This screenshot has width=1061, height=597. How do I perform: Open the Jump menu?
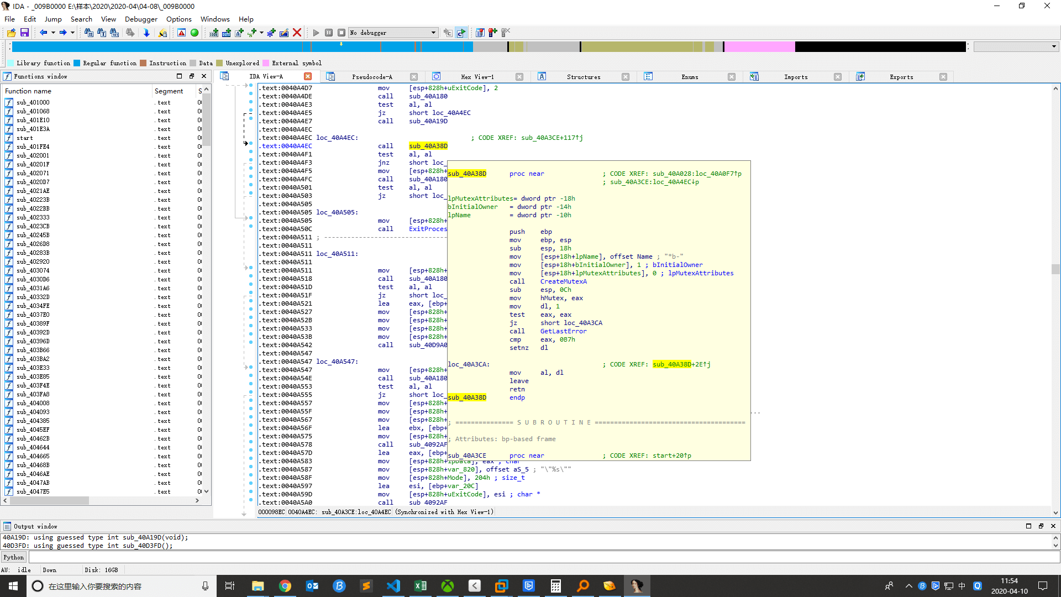pyautogui.click(x=53, y=19)
